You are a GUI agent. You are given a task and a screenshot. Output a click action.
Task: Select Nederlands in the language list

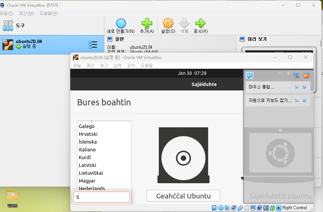(104, 188)
